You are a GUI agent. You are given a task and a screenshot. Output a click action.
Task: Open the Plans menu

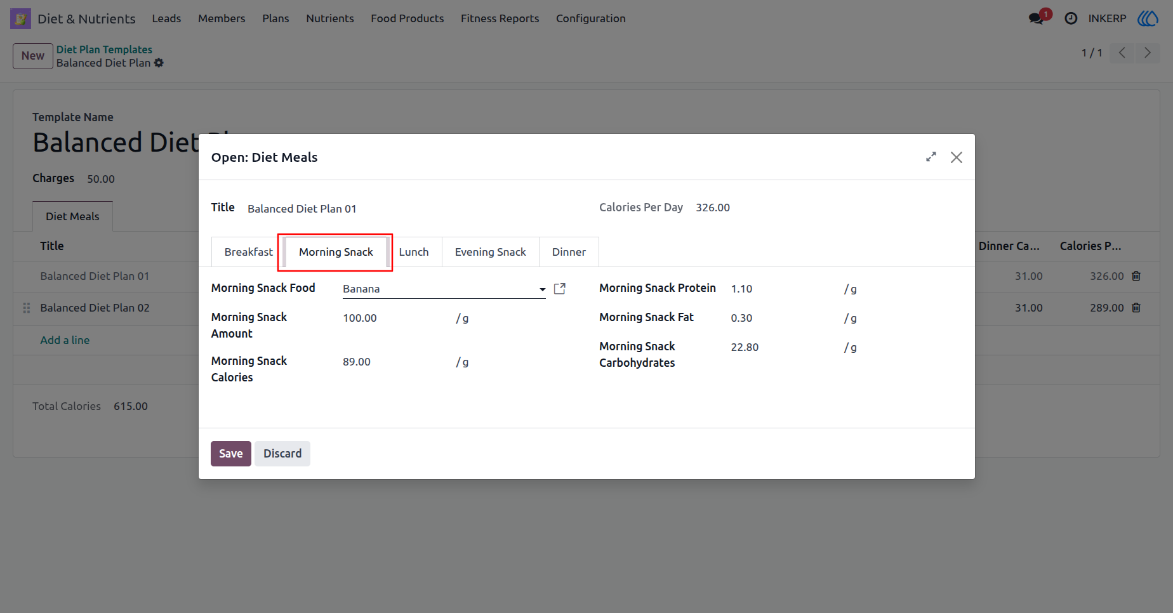275,18
